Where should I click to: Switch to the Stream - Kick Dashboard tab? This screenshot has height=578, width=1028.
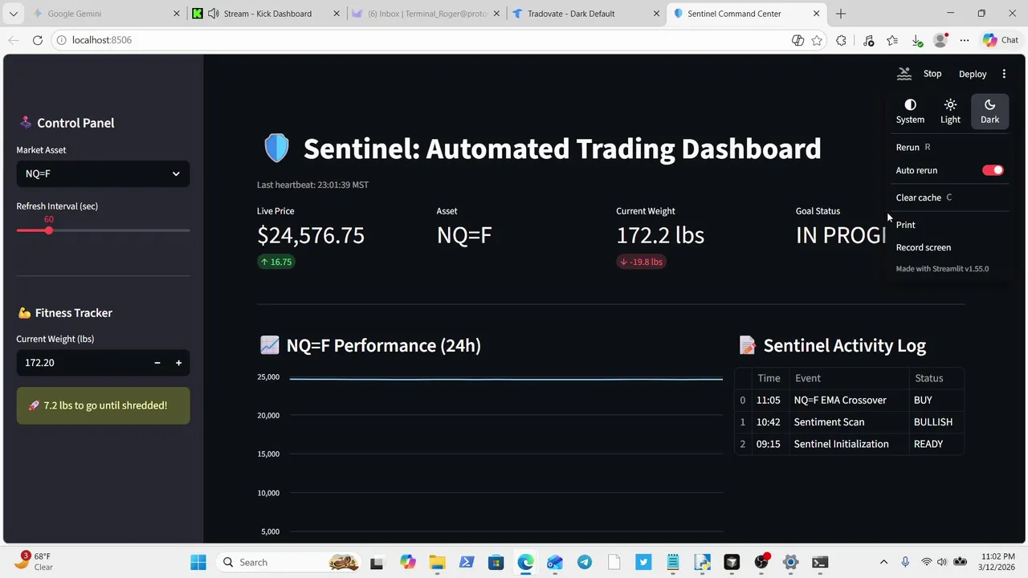tap(267, 14)
